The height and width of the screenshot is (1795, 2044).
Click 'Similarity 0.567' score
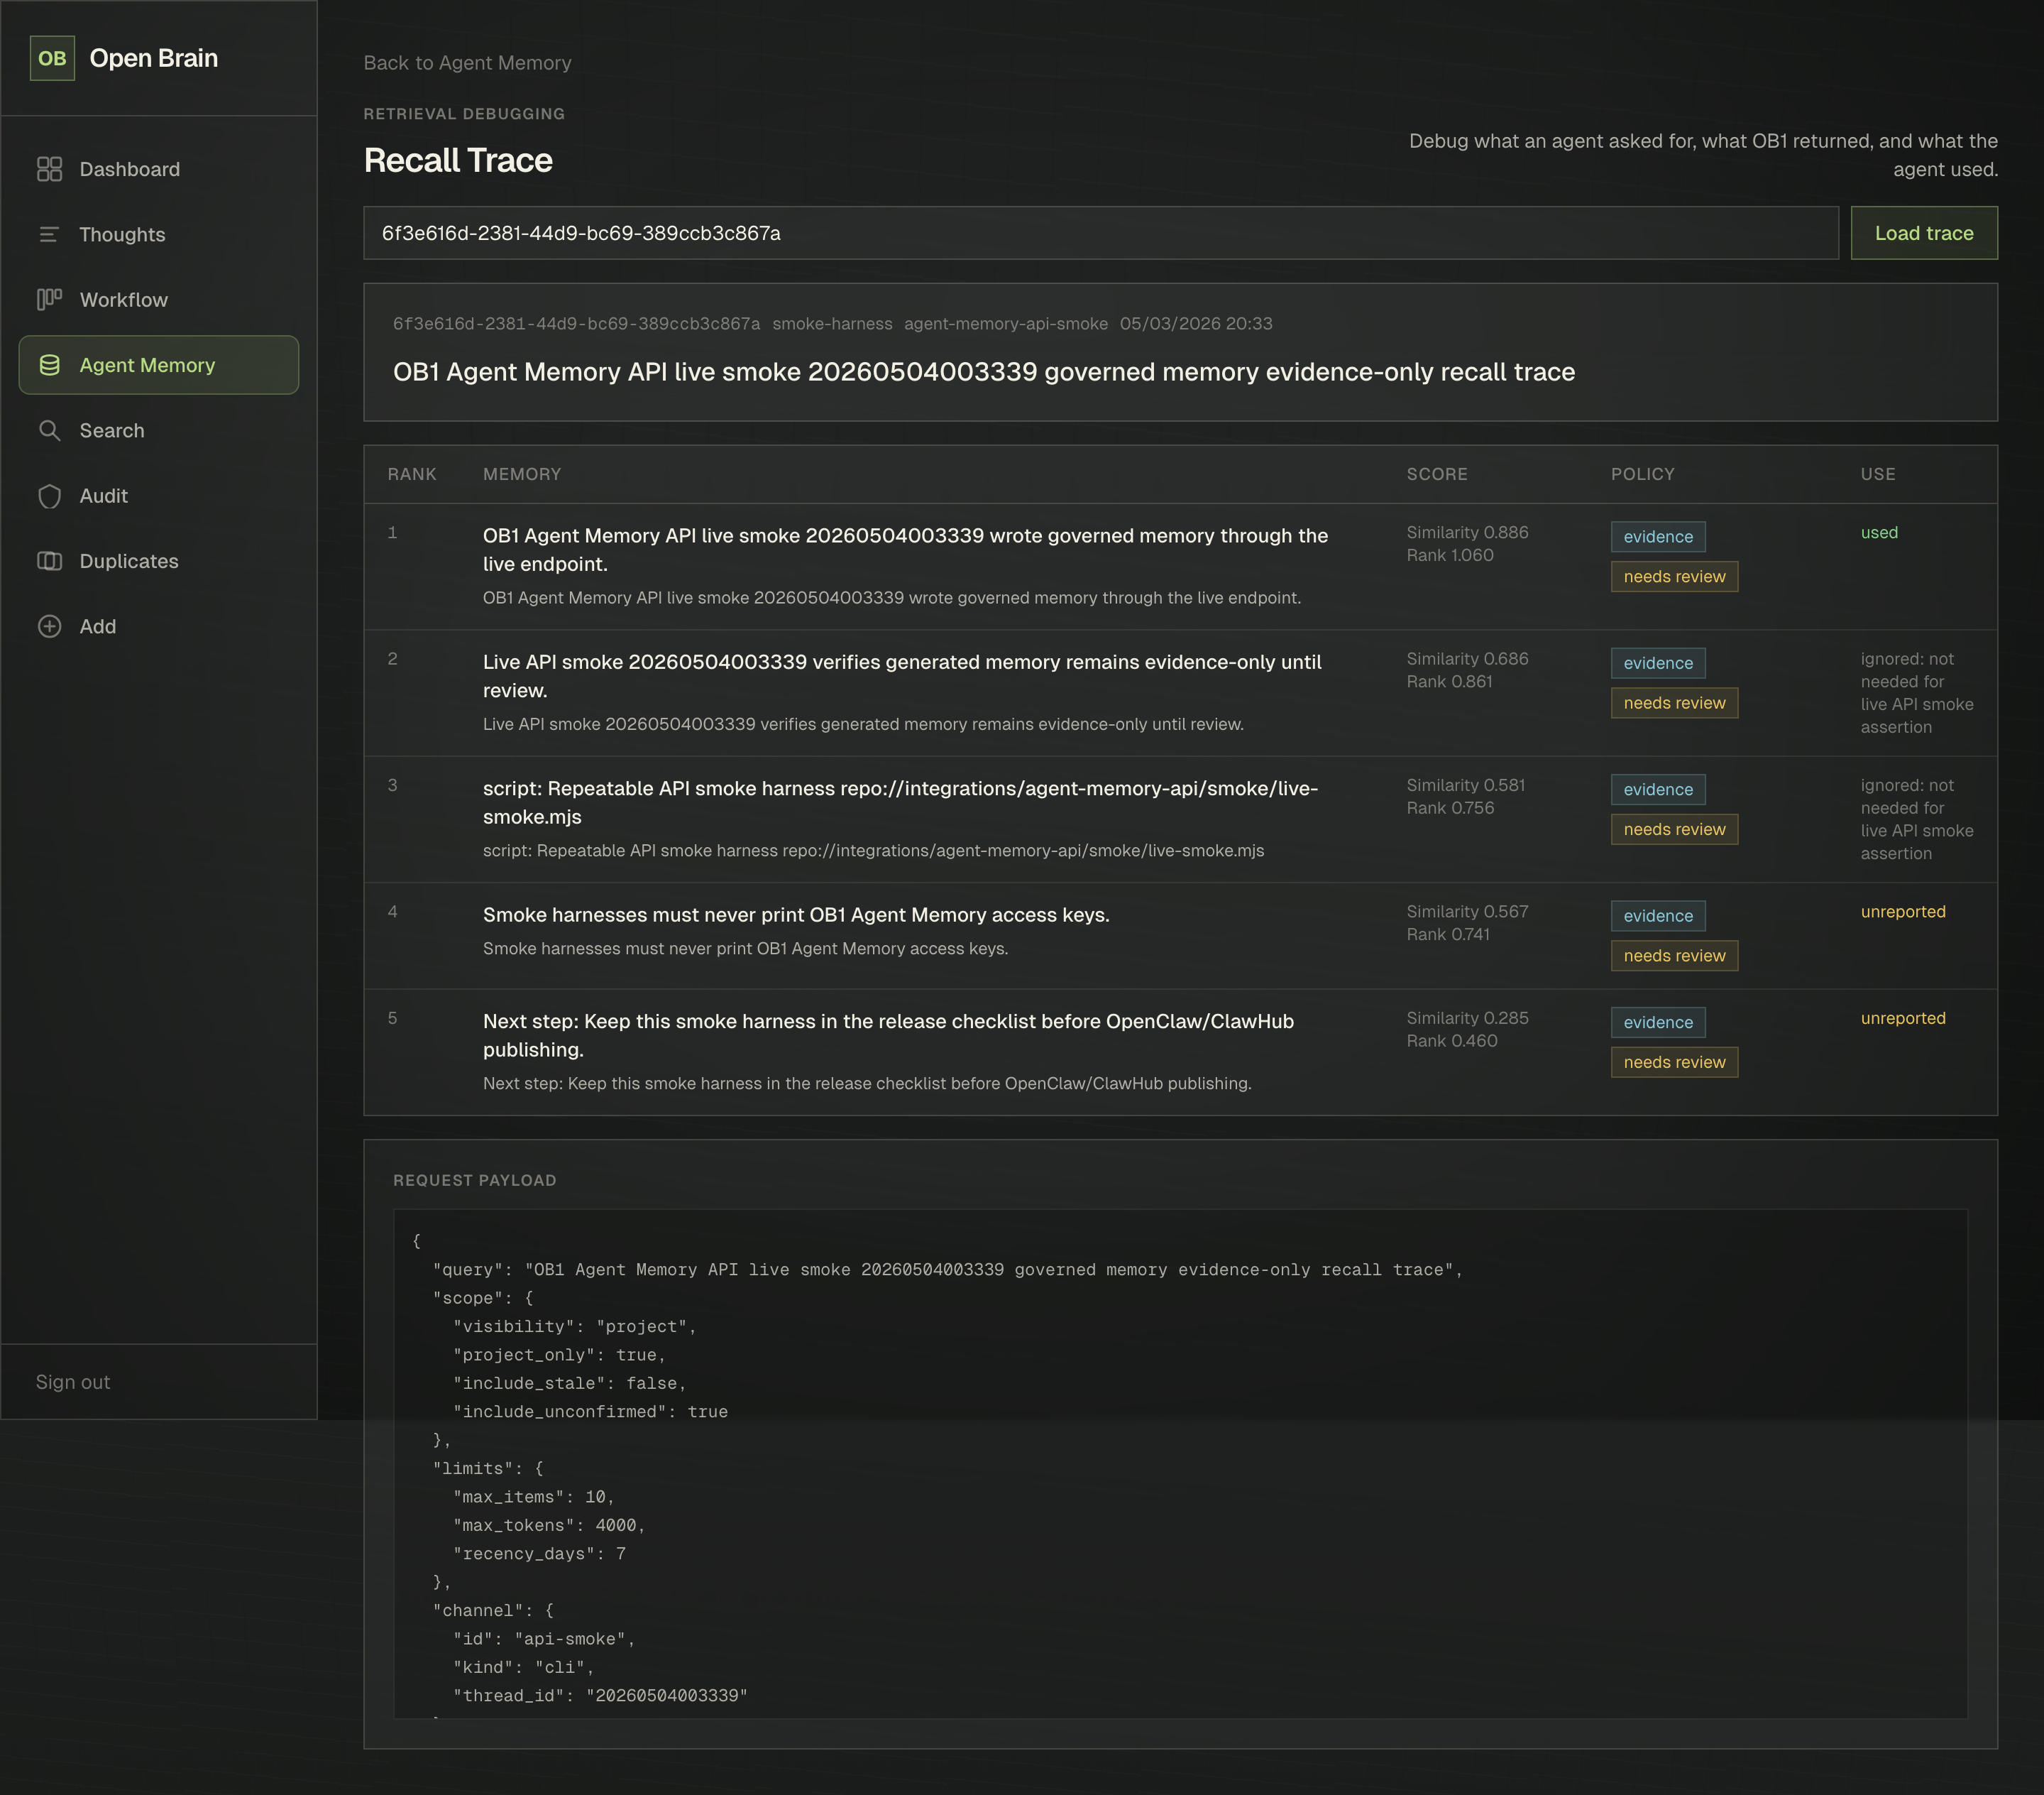coord(1467,912)
